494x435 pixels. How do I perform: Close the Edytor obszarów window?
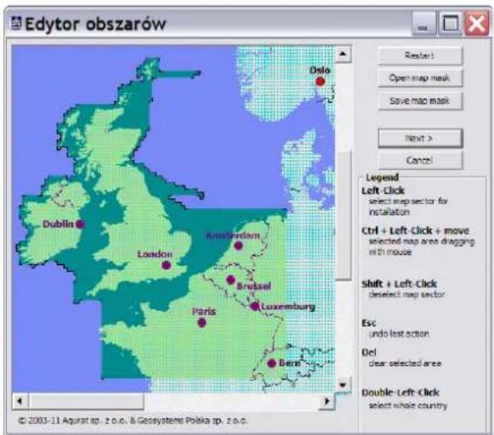[476, 24]
